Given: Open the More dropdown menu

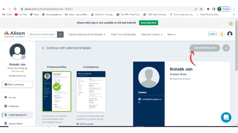Looking at the screenshot, I should pos(171,34).
